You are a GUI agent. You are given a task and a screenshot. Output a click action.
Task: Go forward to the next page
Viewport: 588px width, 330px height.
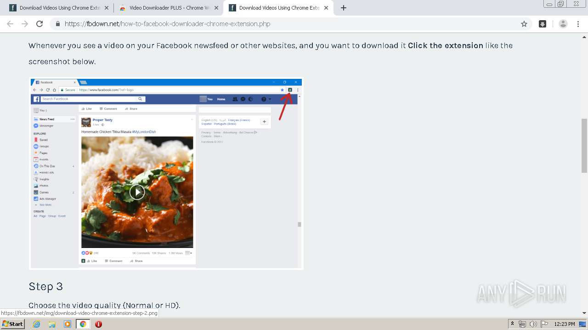tap(25, 24)
